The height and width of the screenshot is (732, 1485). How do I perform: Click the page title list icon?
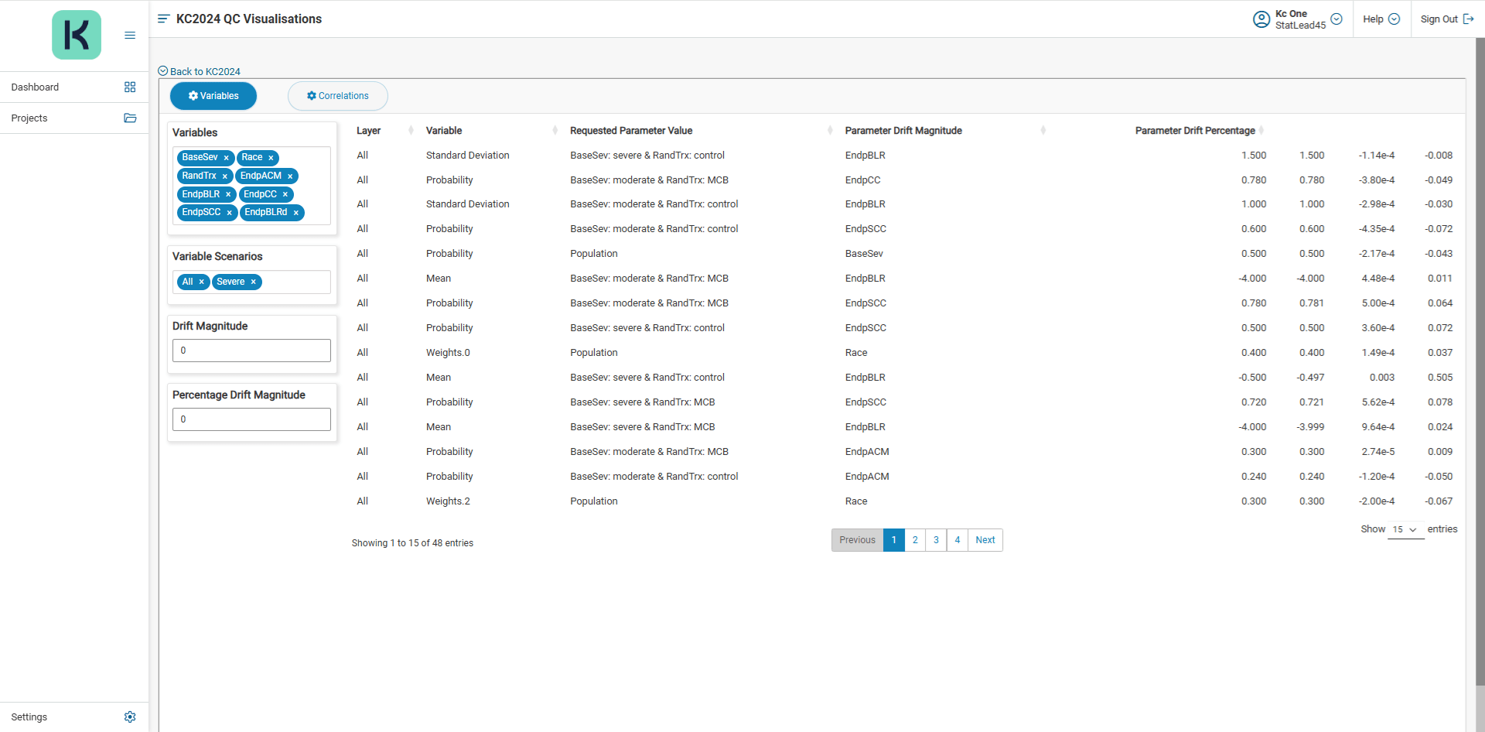(x=163, y=19)
